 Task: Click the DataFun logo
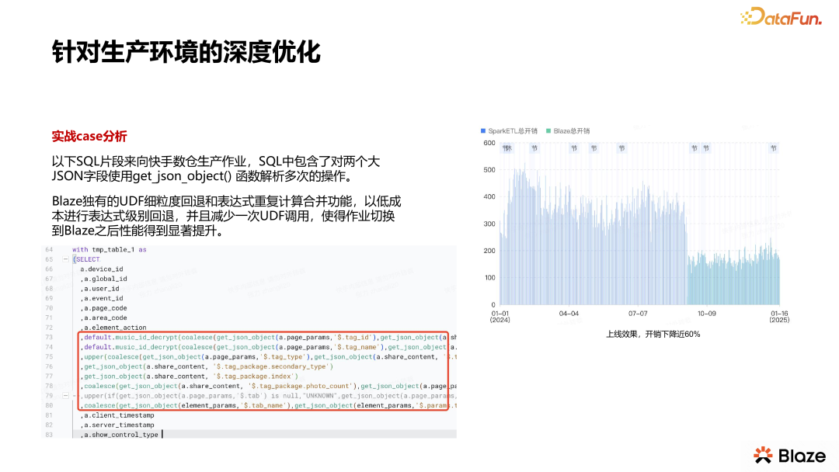coord(781,16)
